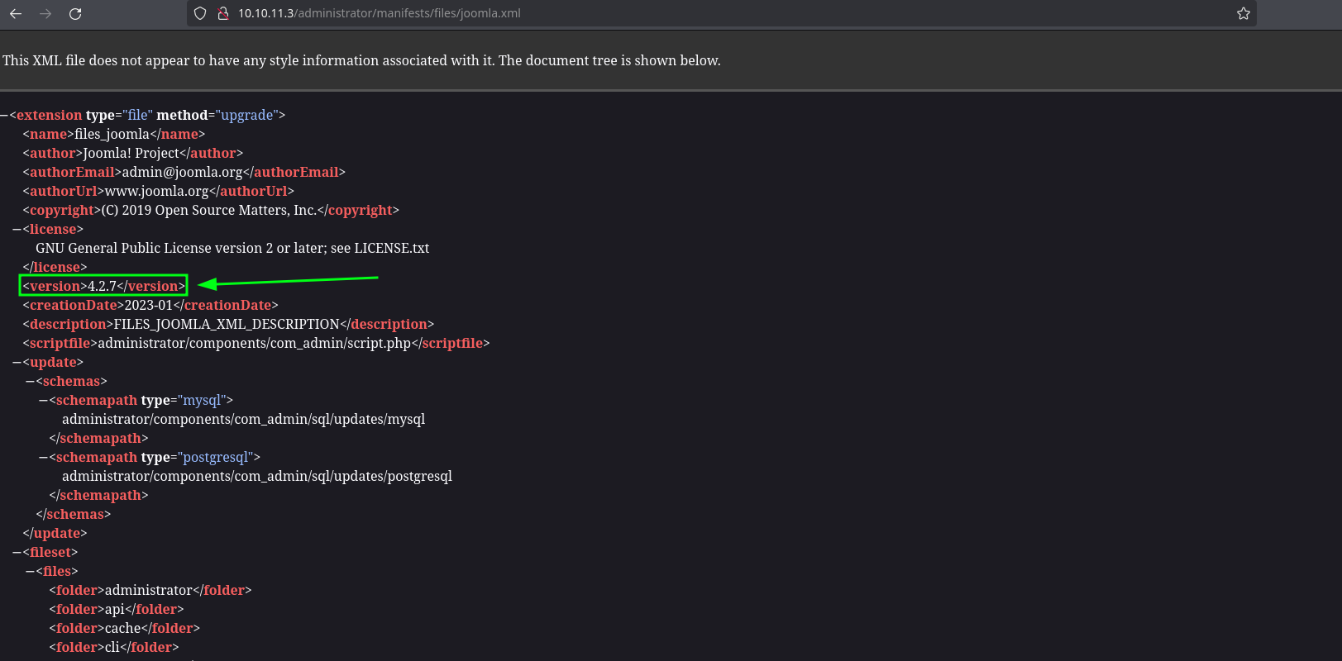Image resolution: width=1342 pixels, height=661 pixels.
Task: Select the creationDate 2023-01 line
Action: coord(150,305)
